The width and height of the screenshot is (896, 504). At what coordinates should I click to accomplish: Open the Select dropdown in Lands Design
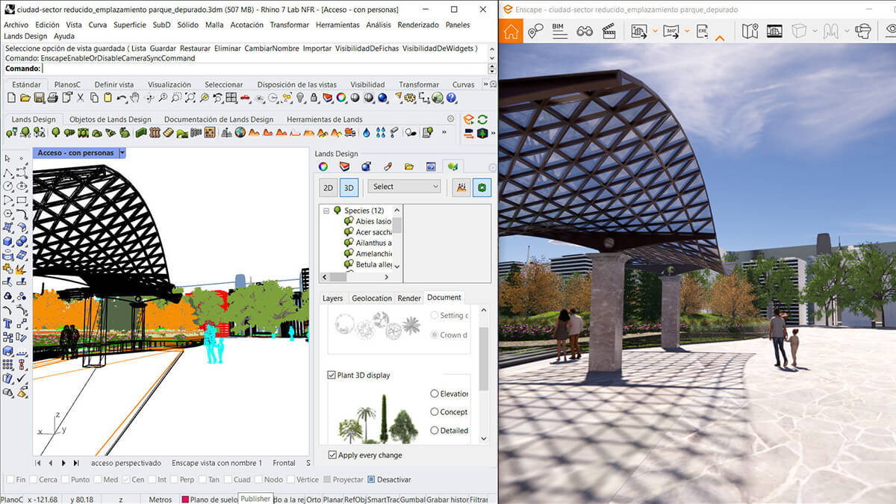(405, 187)
